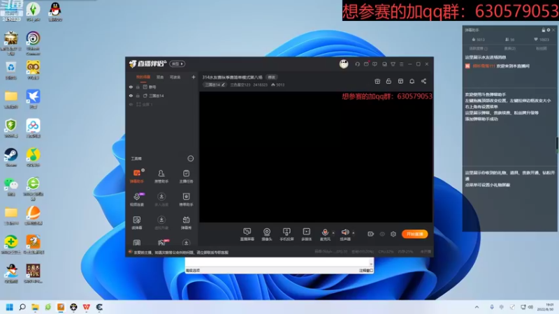The height and width of the screenshot is (314, 559).
Task: Expand microphone options arrow
Action: 333,233
